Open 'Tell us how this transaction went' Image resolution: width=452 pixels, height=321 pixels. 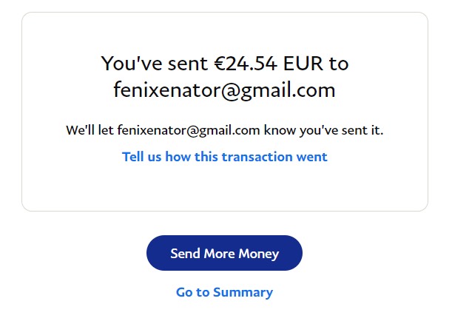(x=224, y=157)
